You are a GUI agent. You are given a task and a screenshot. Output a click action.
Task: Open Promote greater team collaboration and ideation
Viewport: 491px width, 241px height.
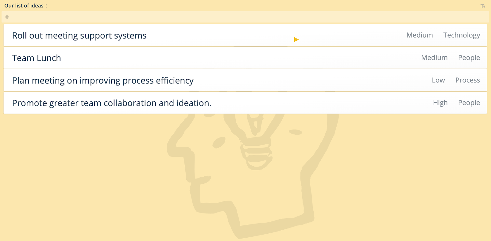[112, 103]
